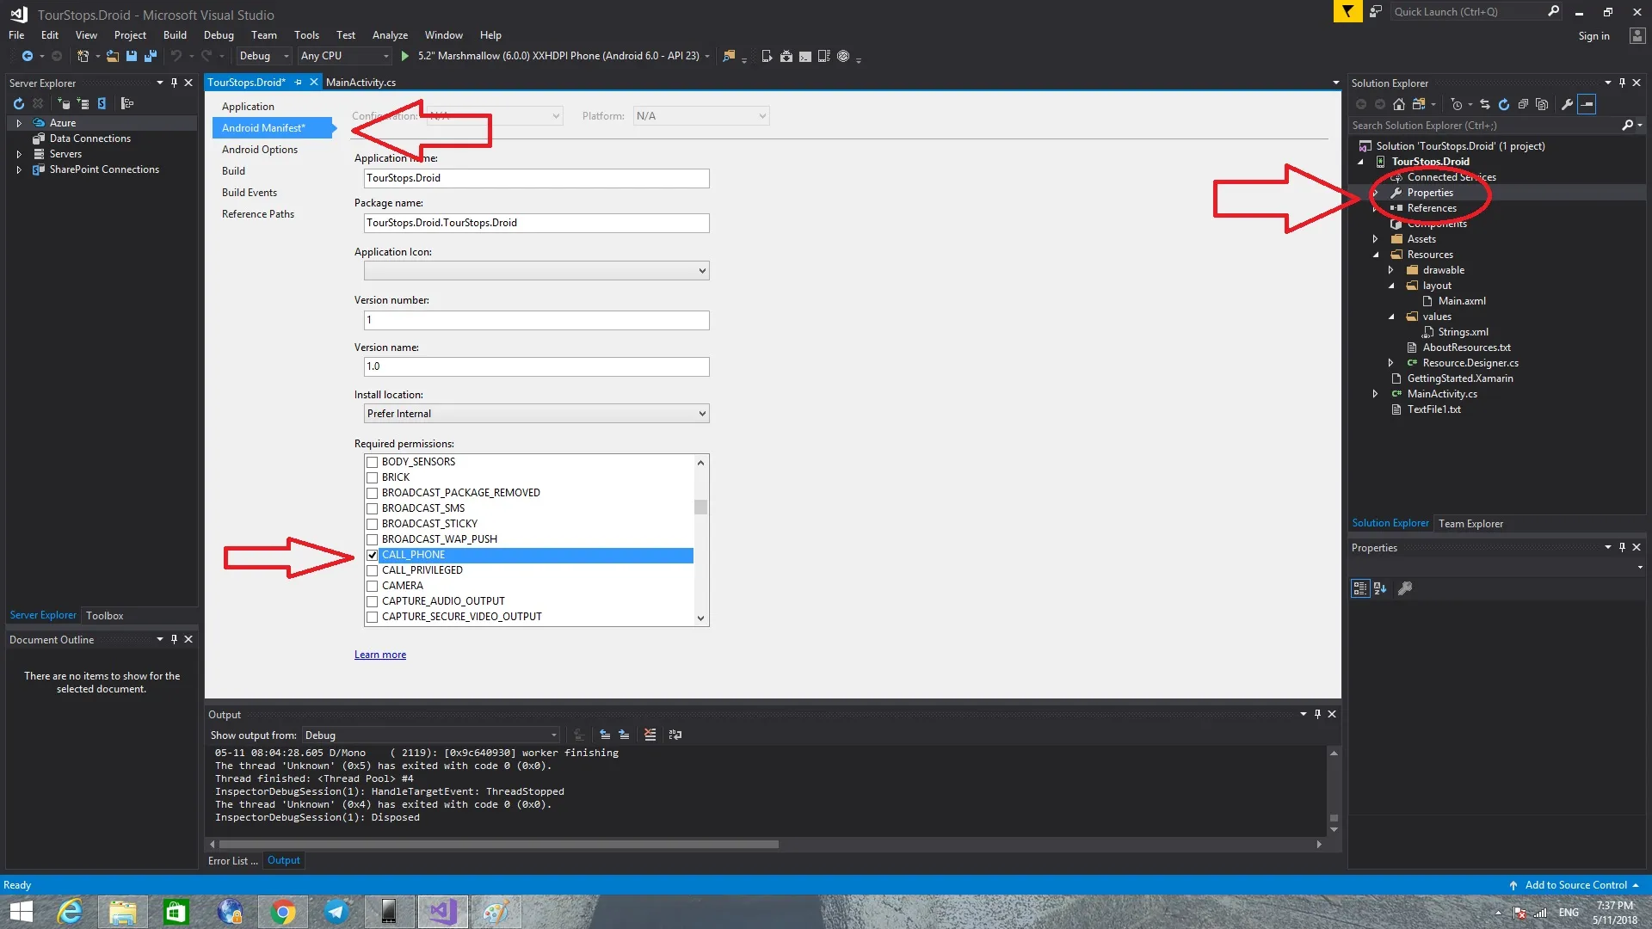This screenshot has height=929, width=1652.
Task: Open the Install location dropdown
Action: (x=536, y=414)
